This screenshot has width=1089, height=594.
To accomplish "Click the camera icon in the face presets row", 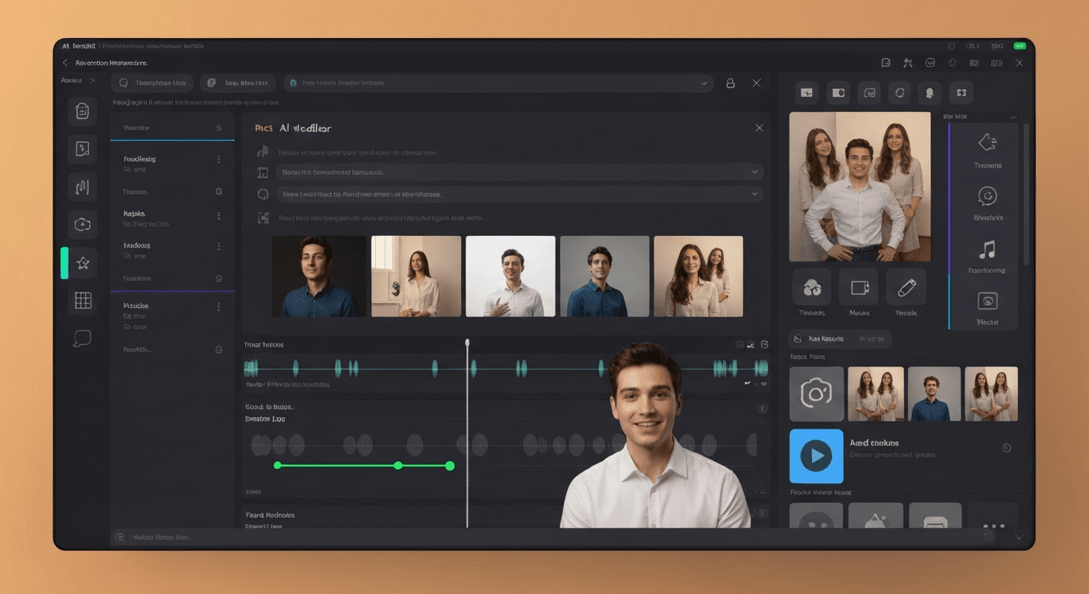I will pos(816,393).
